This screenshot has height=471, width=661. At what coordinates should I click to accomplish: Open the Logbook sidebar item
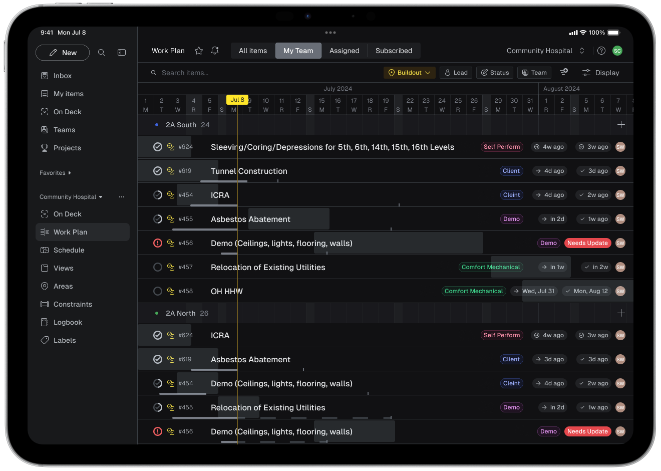click(68, 322)
